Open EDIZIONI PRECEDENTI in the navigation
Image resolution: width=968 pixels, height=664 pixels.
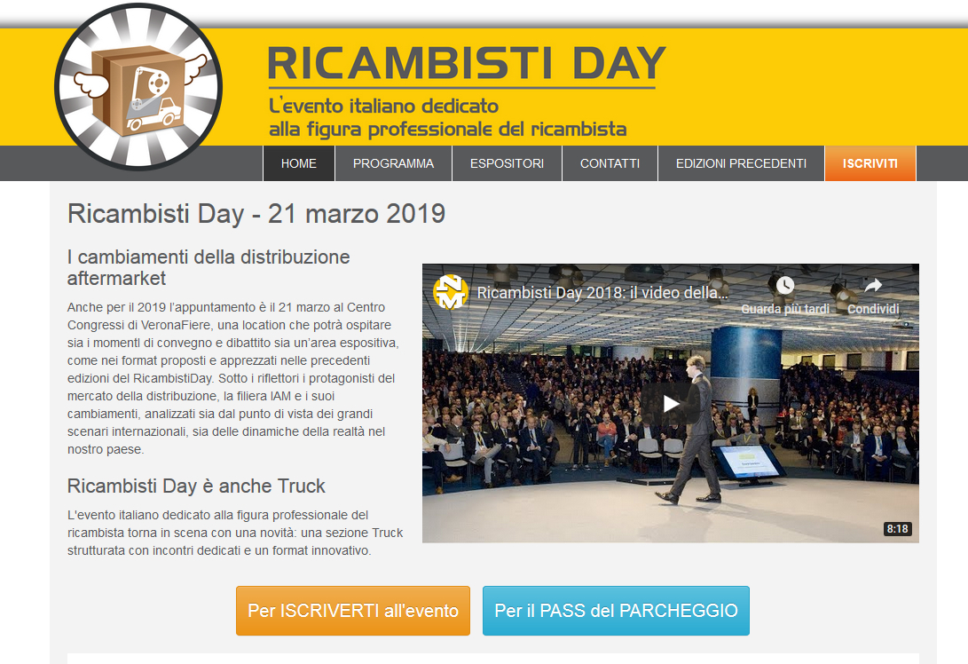click(x=741, y=163)
